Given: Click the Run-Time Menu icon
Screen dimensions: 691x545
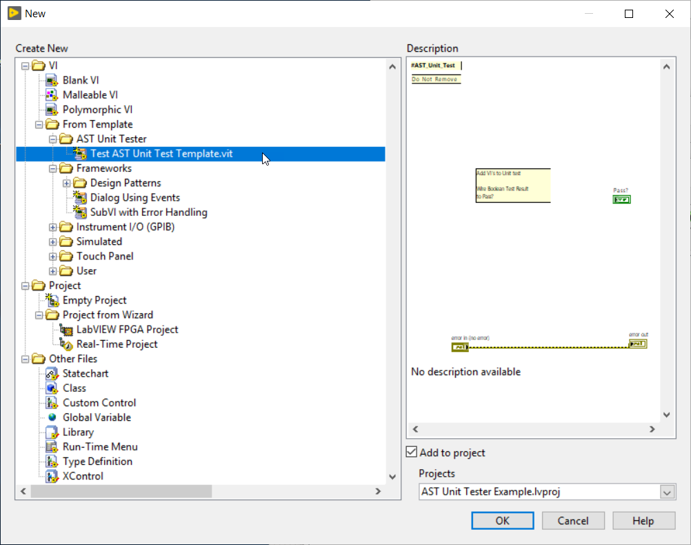Looking at the screenshot, I should [52, 447].
